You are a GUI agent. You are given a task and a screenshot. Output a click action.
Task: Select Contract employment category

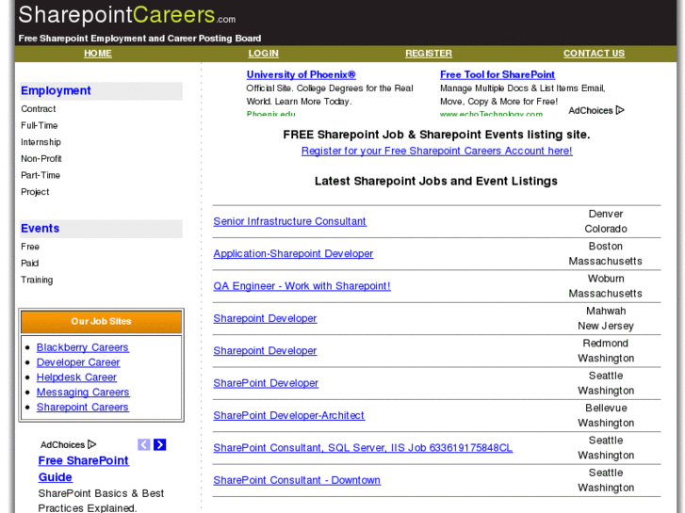point(39,108)
